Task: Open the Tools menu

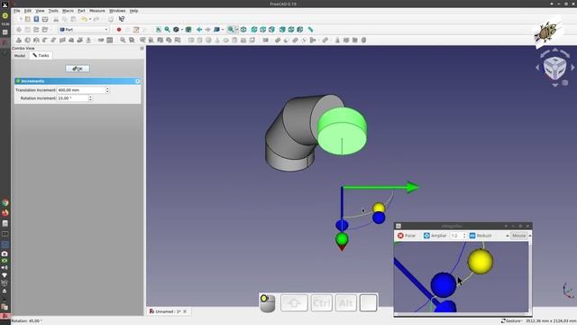Action: 53,11
